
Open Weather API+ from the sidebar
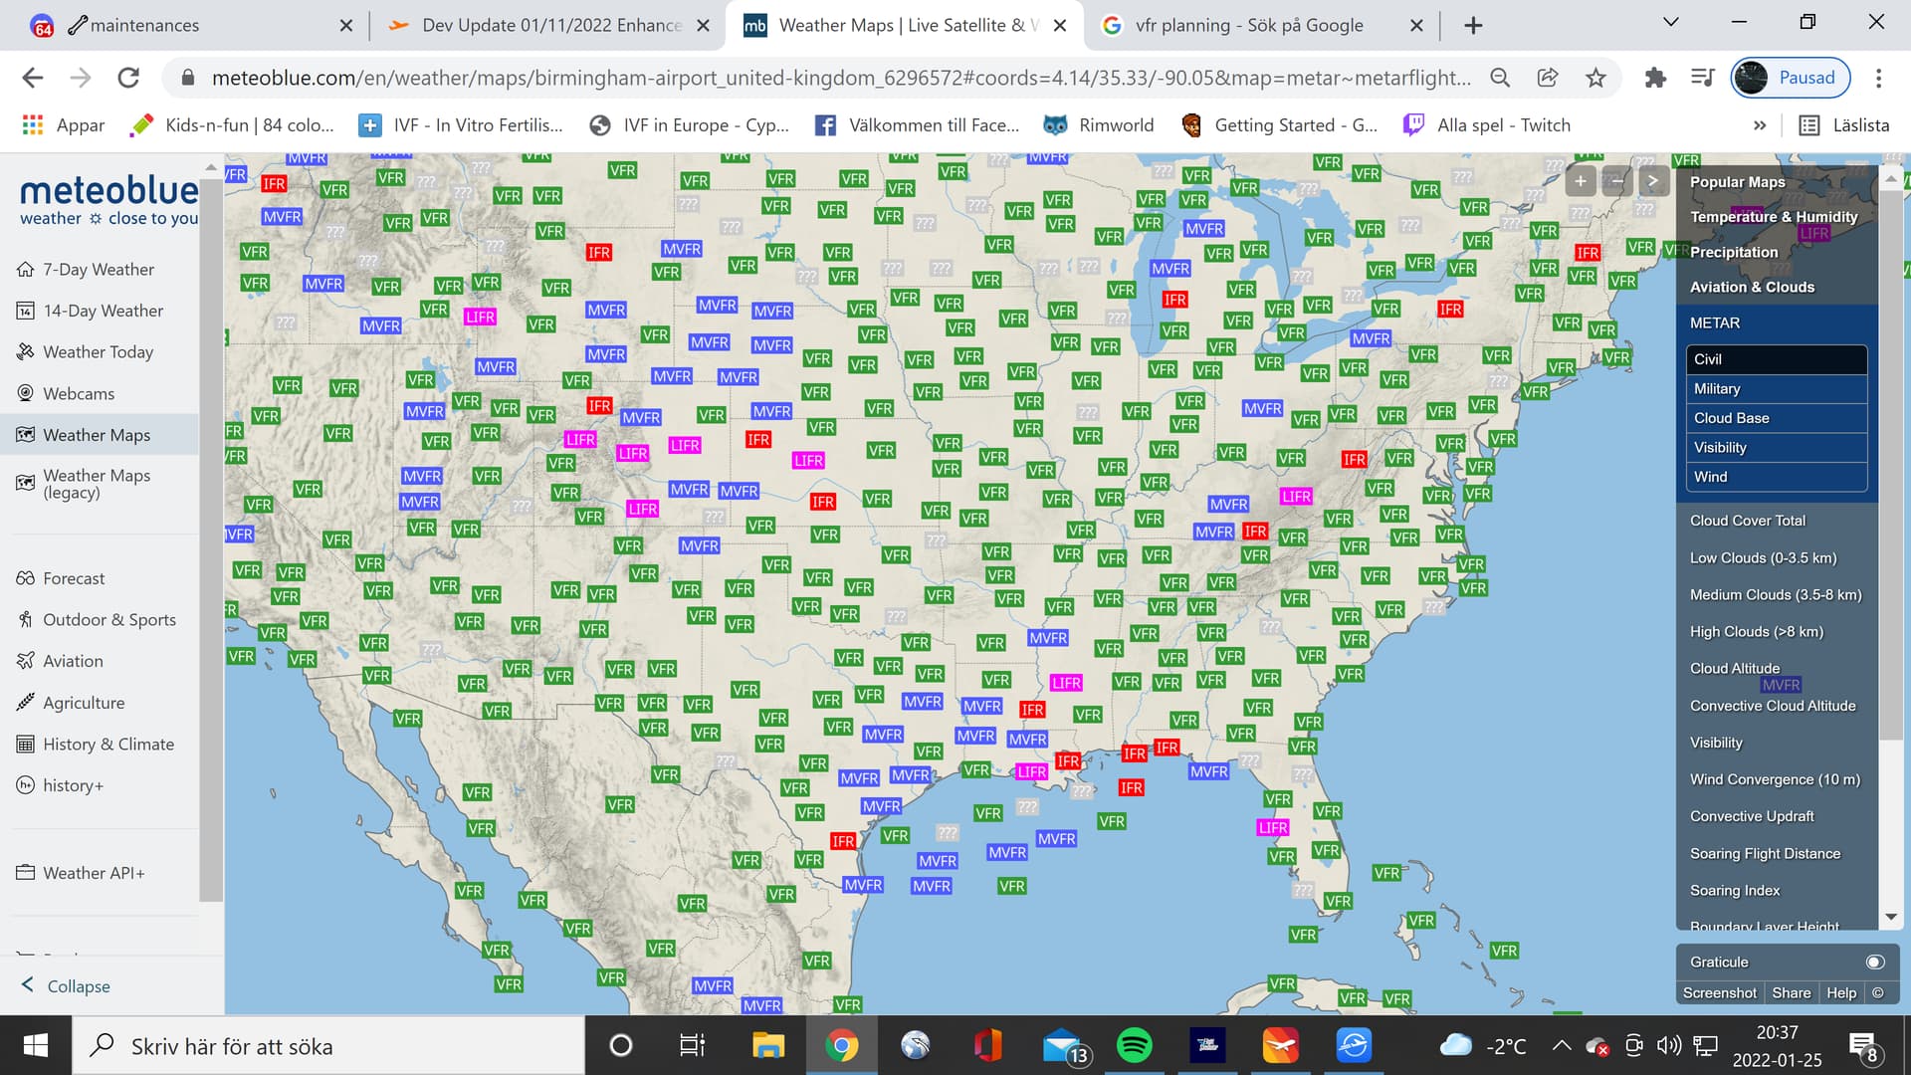pos(94,872)
